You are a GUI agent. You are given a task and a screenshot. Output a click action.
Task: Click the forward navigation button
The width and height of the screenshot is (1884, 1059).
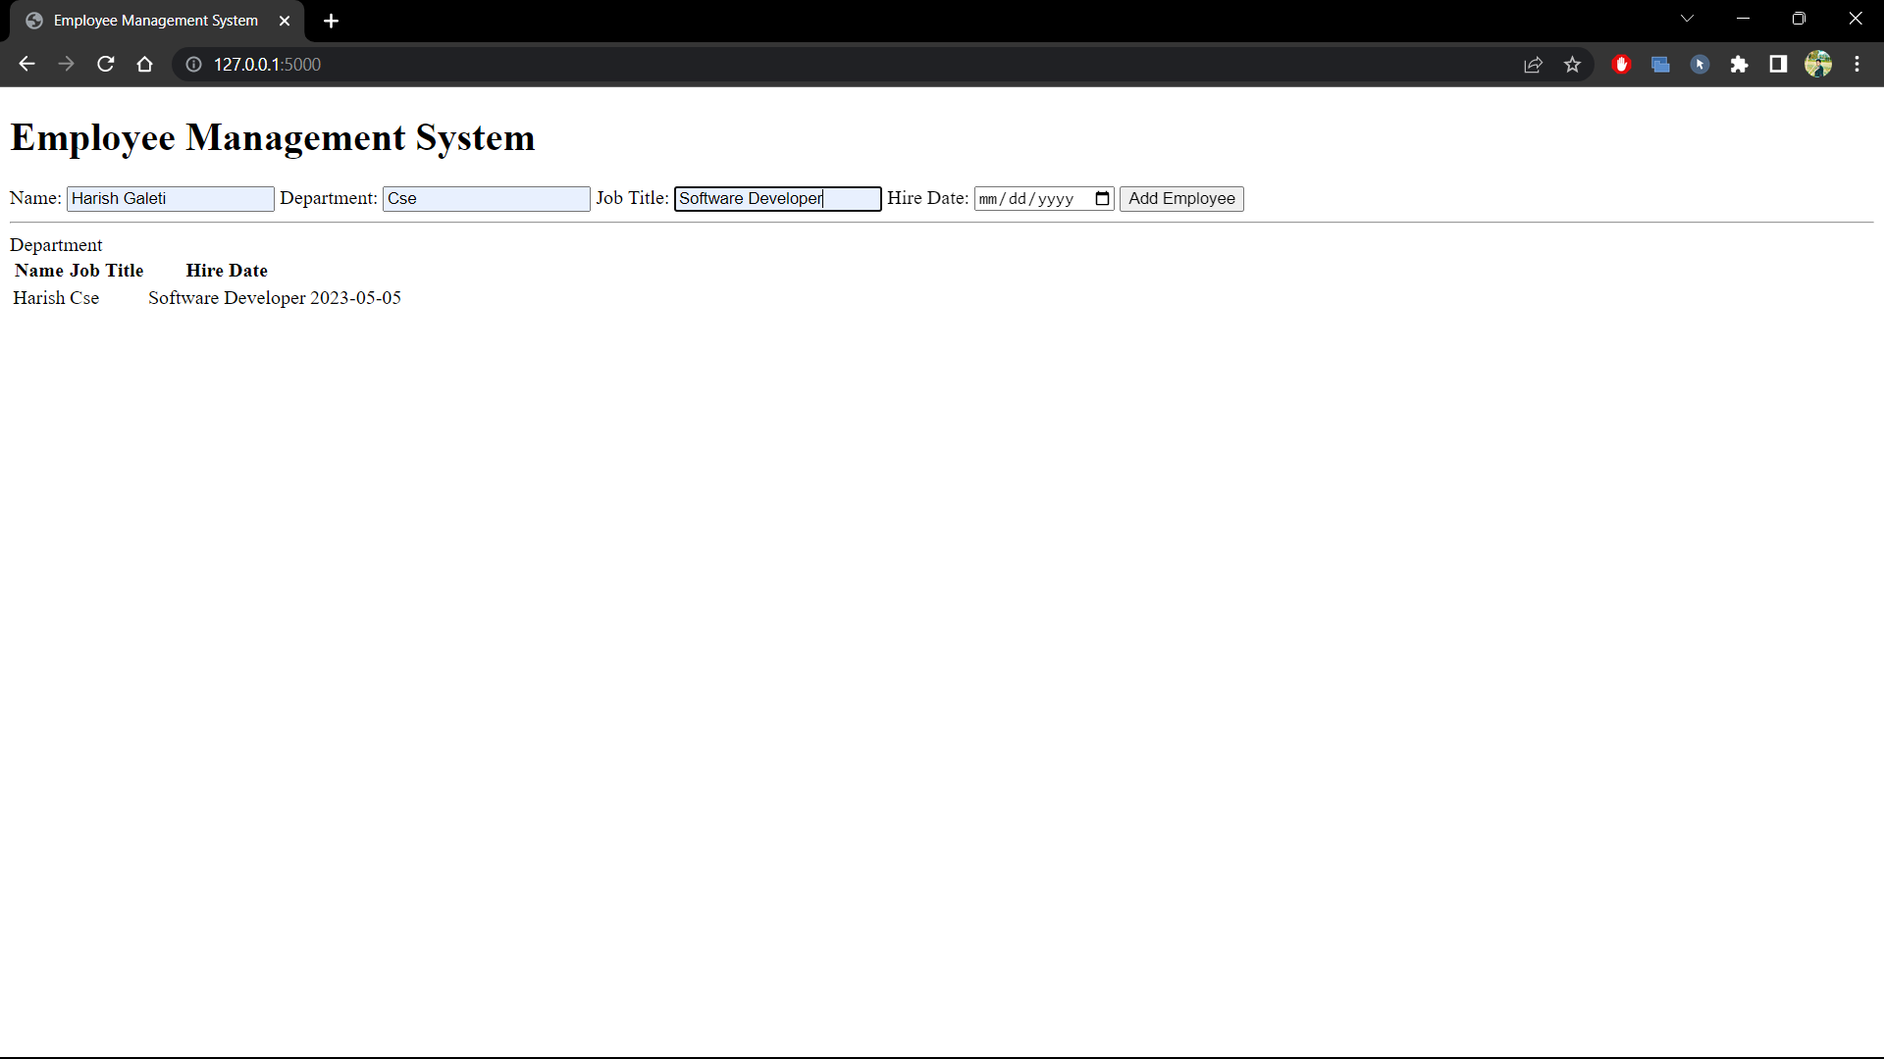pyautogui.click(x=66, y=64)
